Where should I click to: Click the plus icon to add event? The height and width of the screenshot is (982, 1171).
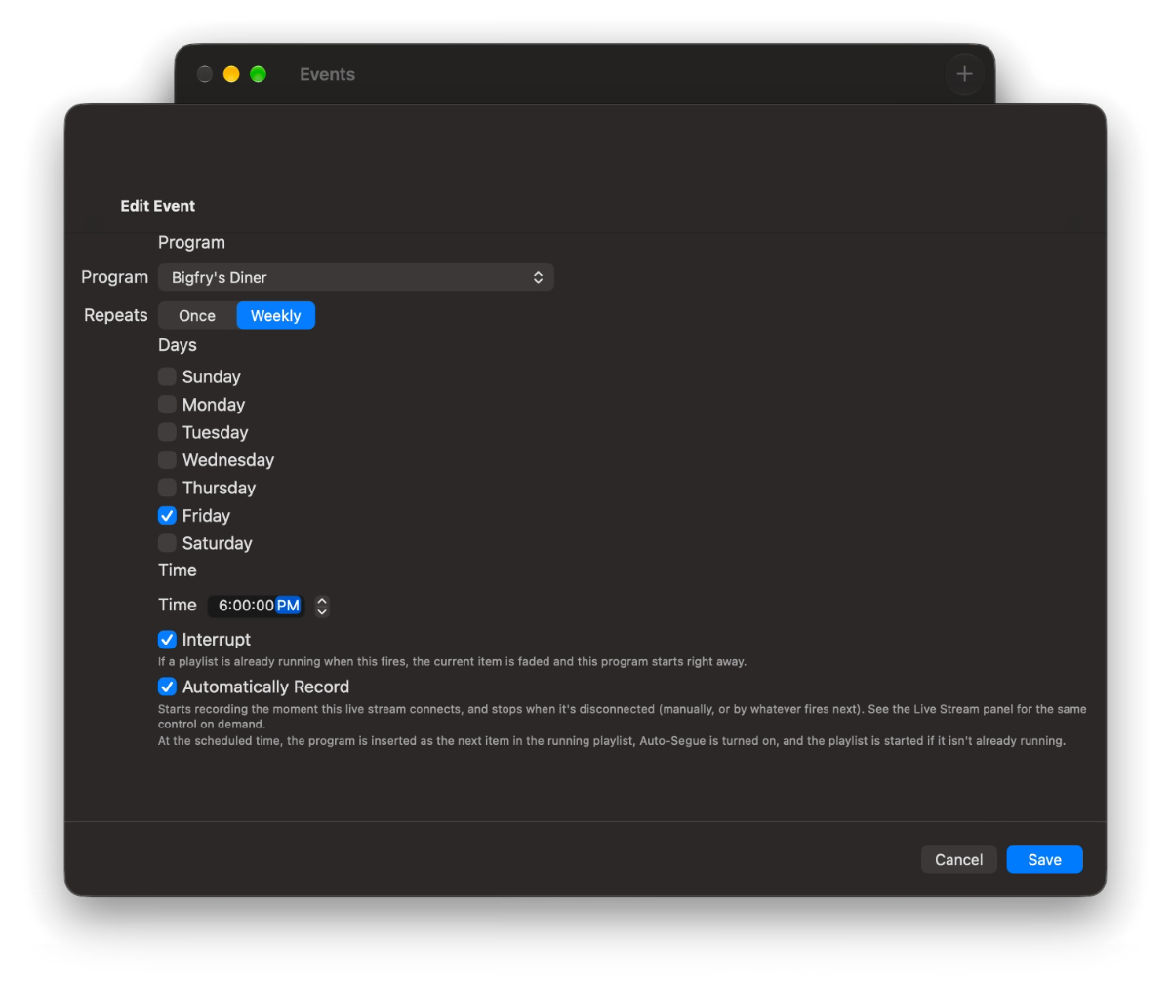point(964,74)
